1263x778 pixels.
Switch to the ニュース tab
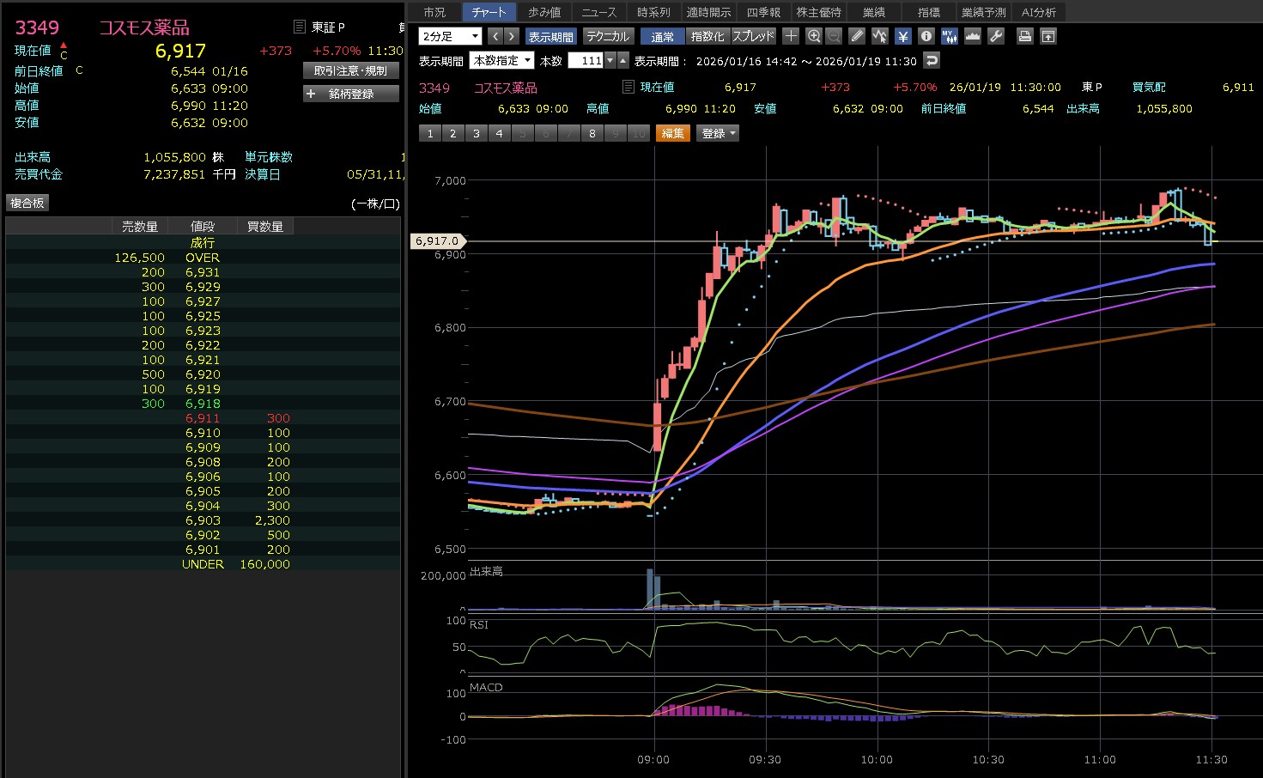point(598,12)
